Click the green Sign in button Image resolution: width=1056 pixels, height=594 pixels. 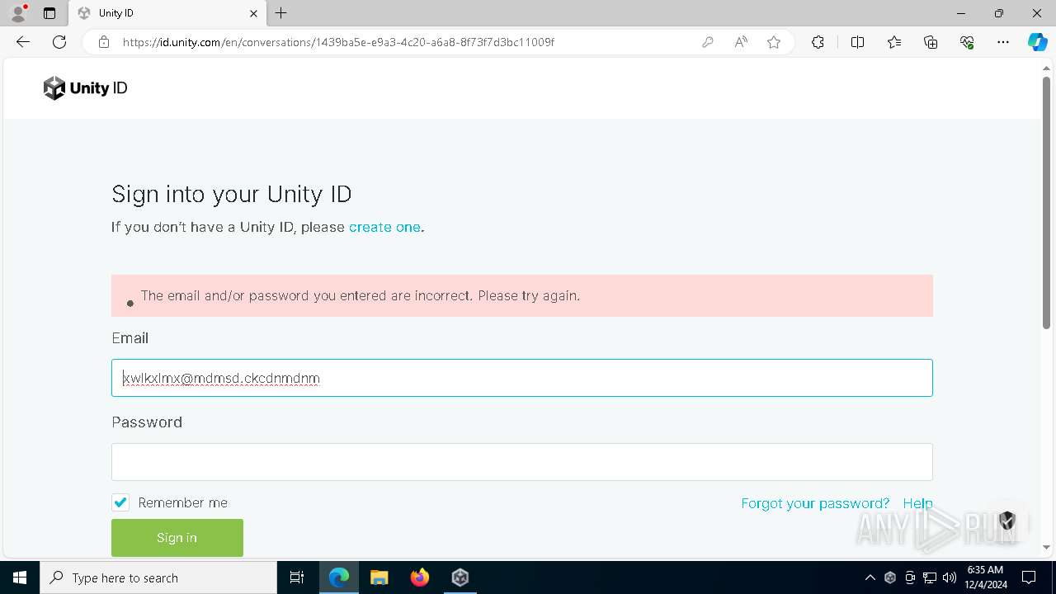coord(177,538)
